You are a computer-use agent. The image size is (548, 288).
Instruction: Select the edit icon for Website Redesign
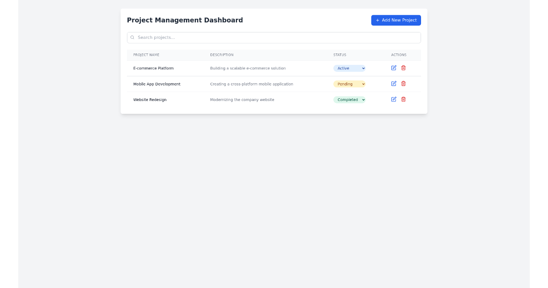pos(393,99)
